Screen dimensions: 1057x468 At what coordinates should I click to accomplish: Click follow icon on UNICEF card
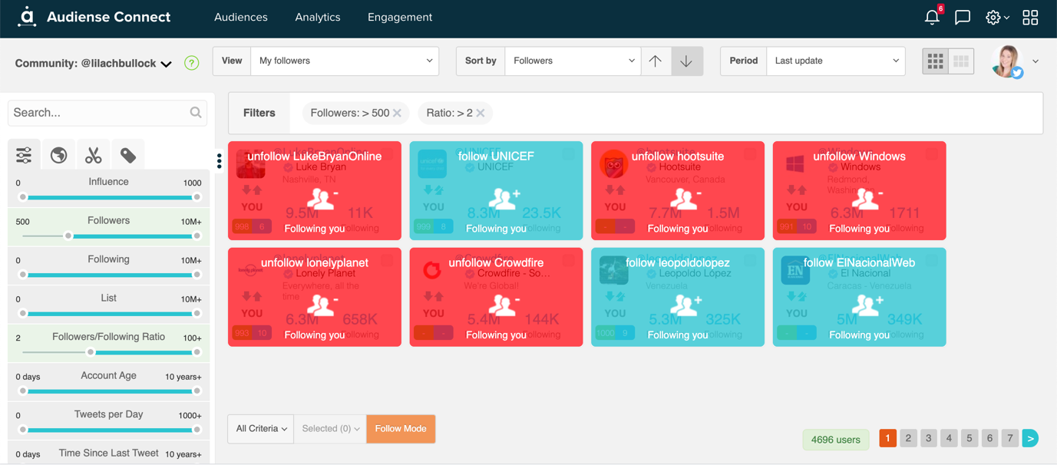[504, 198]
